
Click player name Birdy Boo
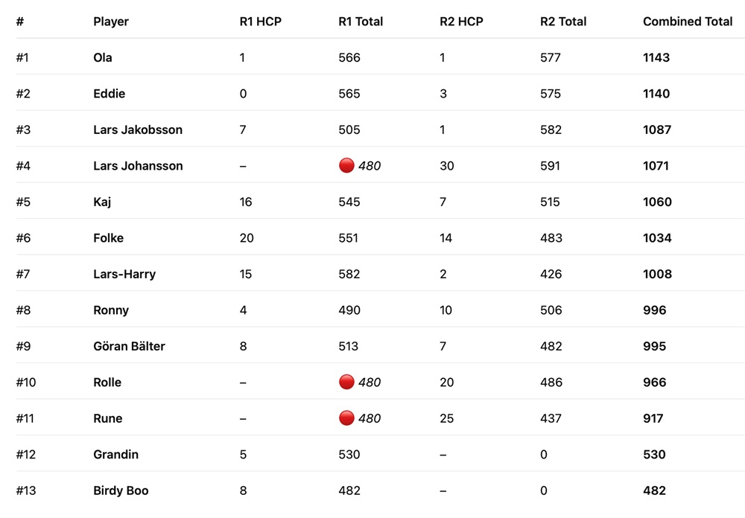(x=121, y=490)
